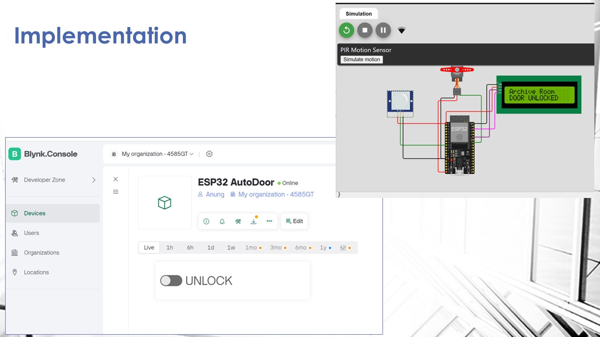Select the Simulation tab
The height and width of the screenshot is (337, 600).
359,14
